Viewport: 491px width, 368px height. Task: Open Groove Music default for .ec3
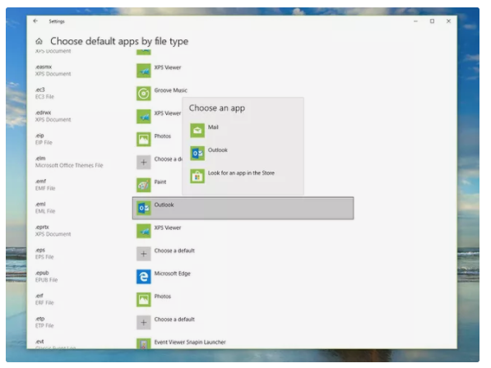(x=171, y=90)
